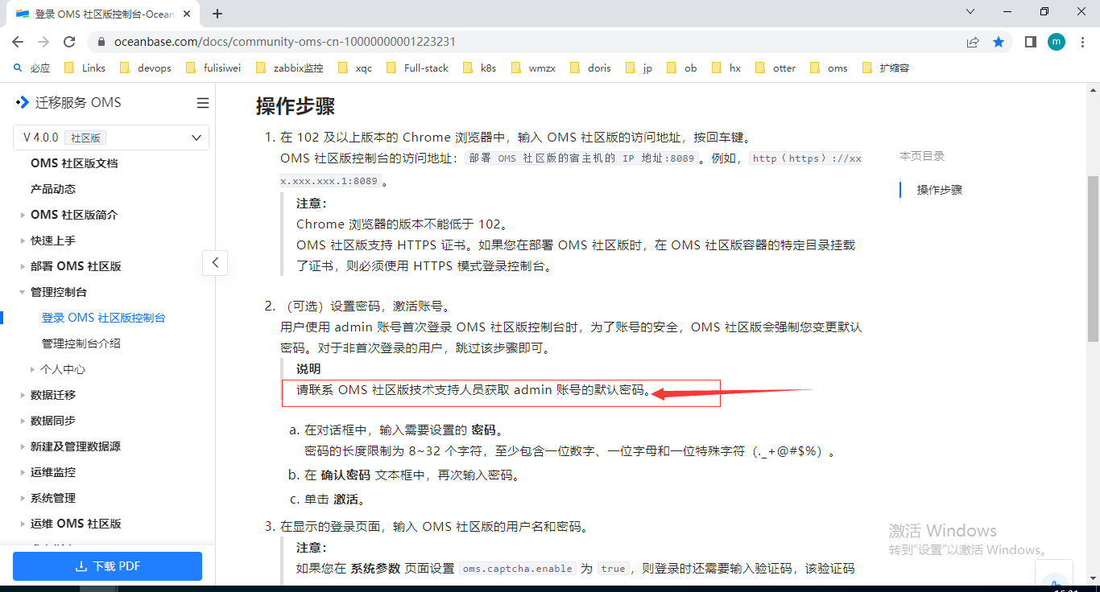Expand the 新建及管理数据源 section
The height and width of the screenshot is (592, 1100).
click(23, 446)
